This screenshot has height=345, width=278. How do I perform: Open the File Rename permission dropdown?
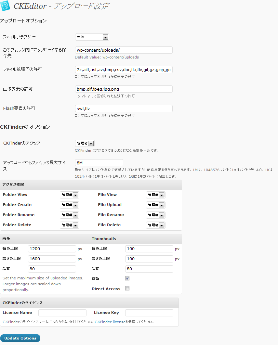(155, 215)
